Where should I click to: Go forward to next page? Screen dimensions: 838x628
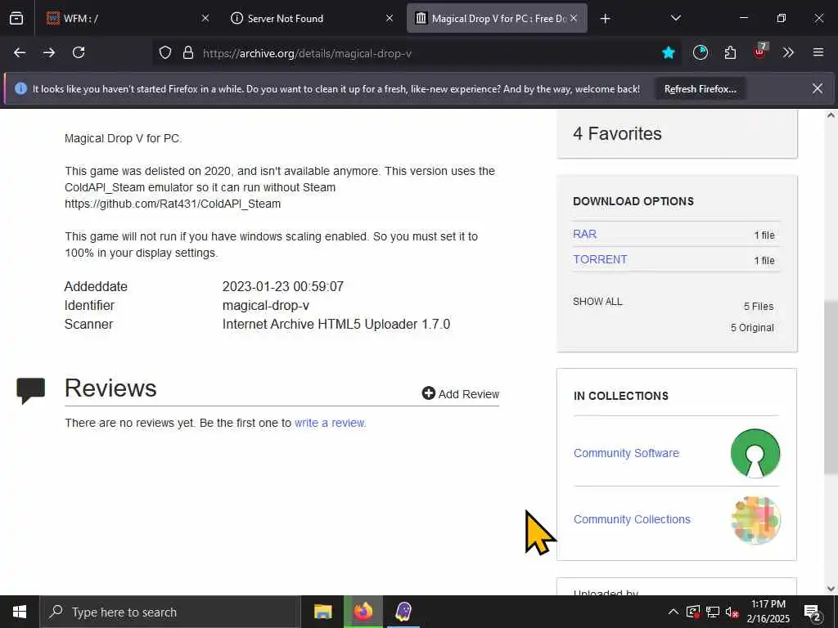[49, 52]
